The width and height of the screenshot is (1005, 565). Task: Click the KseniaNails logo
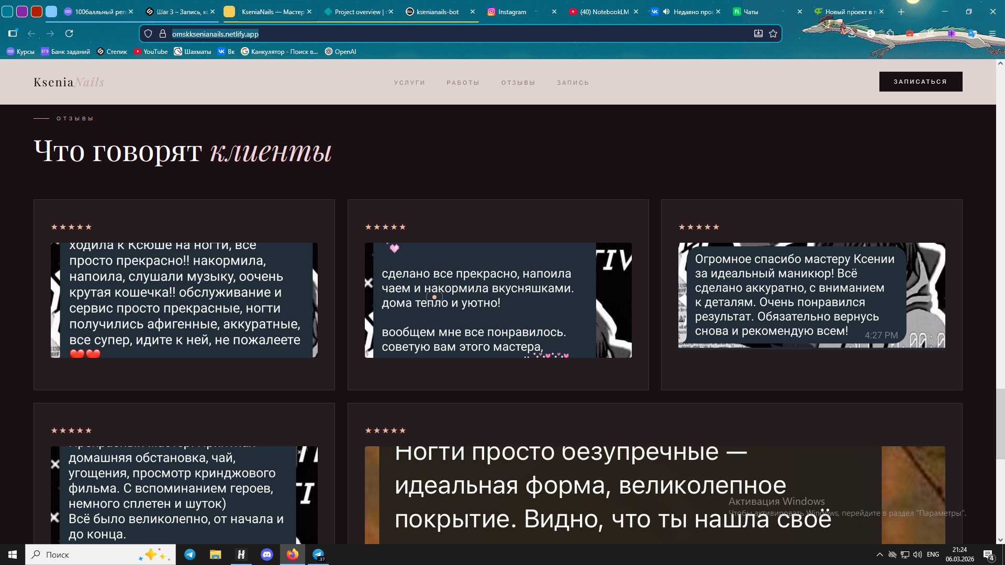point(69,82)
